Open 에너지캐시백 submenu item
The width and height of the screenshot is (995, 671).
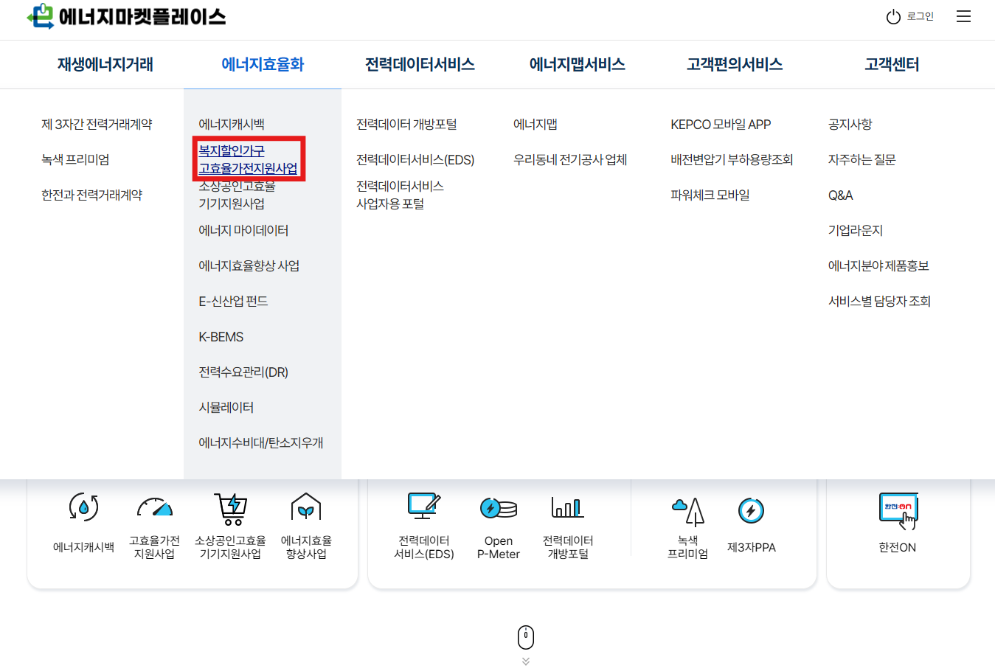click(232, 125)
